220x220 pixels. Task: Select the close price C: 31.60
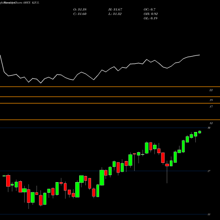80,14
